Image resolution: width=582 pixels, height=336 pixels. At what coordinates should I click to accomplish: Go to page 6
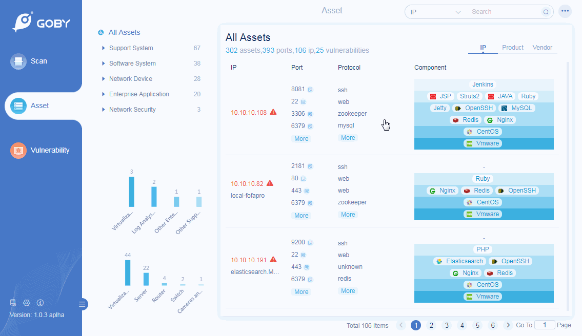click(493, 325)
